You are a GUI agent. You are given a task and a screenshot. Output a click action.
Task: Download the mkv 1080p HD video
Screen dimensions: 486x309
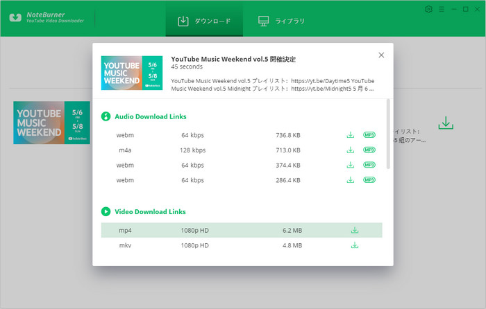click(x=355, y=245)
